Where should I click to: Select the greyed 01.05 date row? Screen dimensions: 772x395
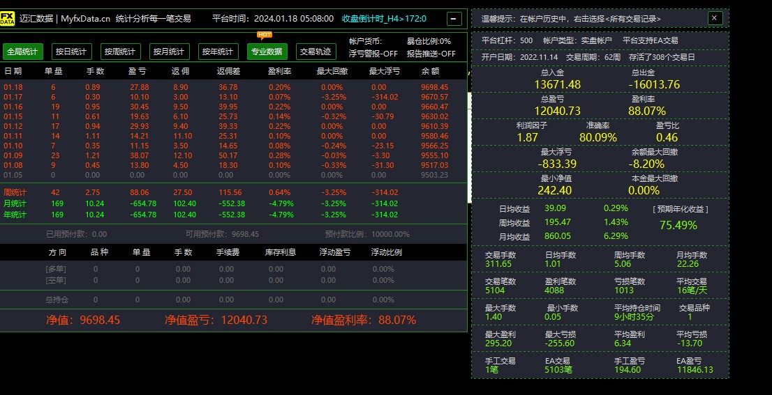click(233, 175)
